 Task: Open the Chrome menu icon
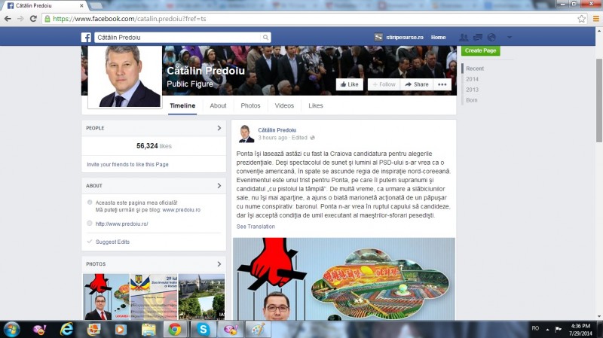point(595,18)
